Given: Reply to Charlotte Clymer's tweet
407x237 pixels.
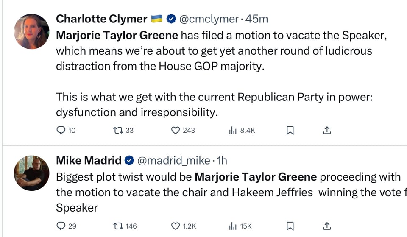Looking at the screenshot, I should [x=61, y=131].
